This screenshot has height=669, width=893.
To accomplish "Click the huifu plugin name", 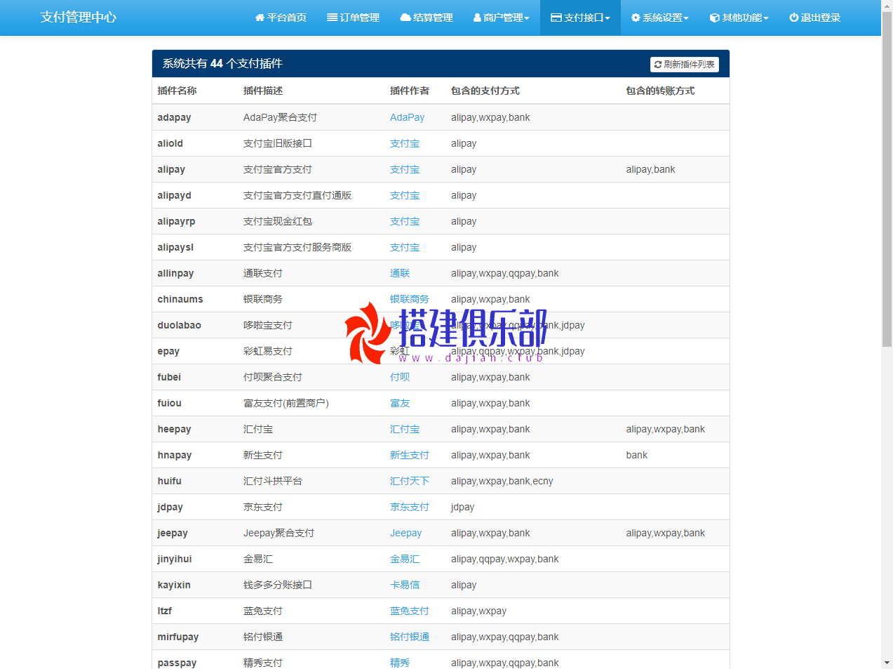I will pos(170,481).
